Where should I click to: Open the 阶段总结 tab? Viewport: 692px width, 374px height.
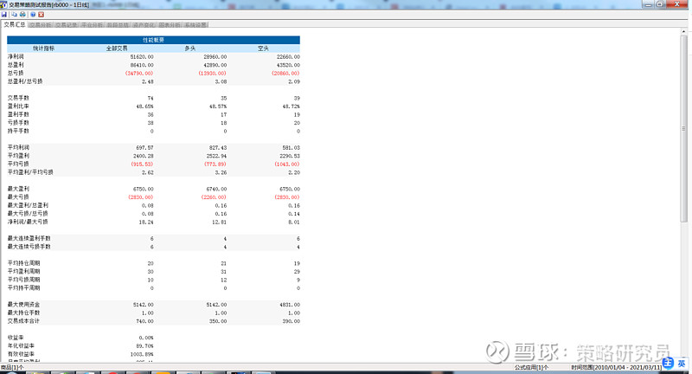pos(118,25)
